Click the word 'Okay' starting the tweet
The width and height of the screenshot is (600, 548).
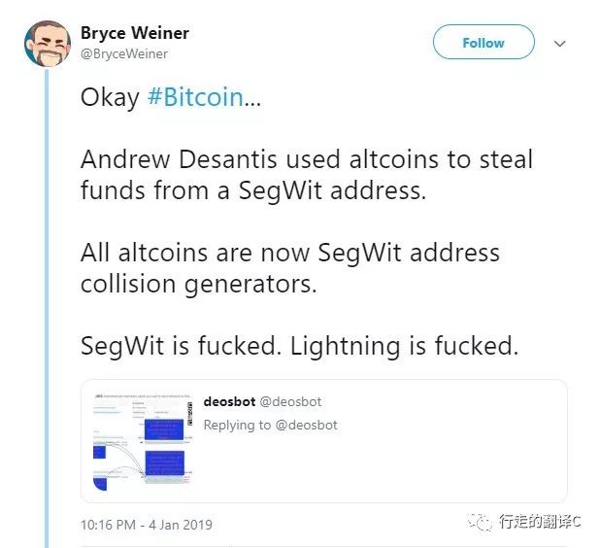110,97
